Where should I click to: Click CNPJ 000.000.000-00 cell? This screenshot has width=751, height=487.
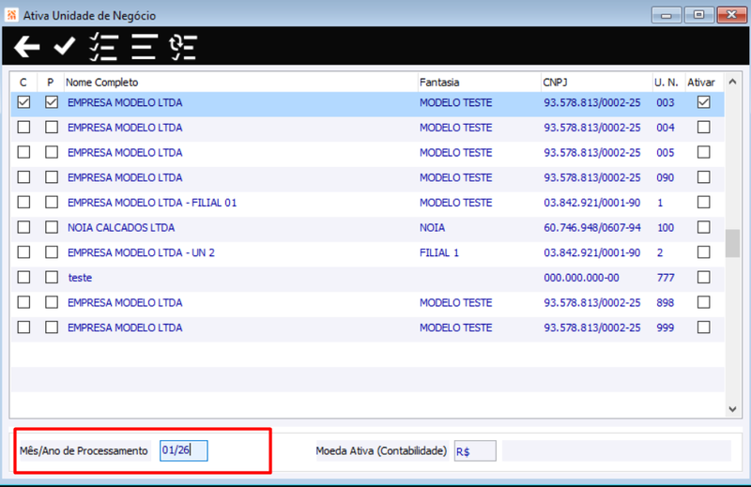[581, 278]
